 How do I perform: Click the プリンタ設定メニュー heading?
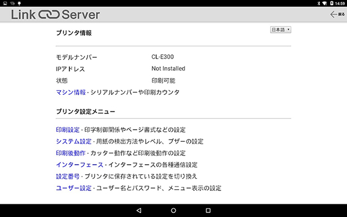click(x=86, y=111)
